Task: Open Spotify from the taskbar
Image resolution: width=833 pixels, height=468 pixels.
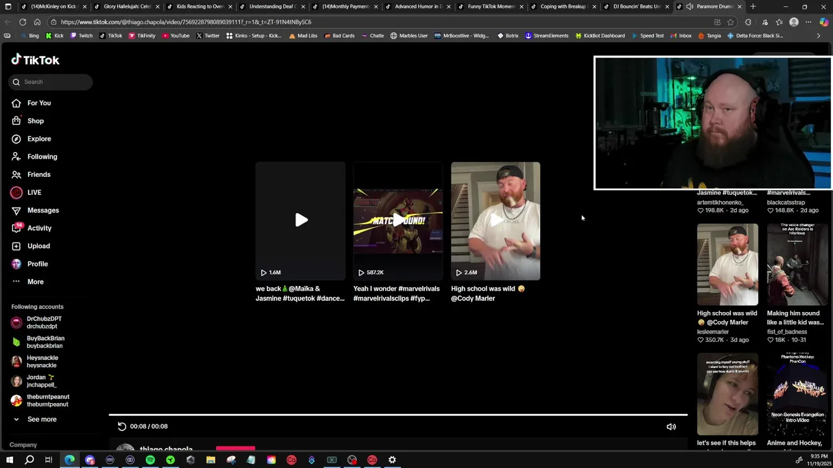Action: [x=150, y=460]
